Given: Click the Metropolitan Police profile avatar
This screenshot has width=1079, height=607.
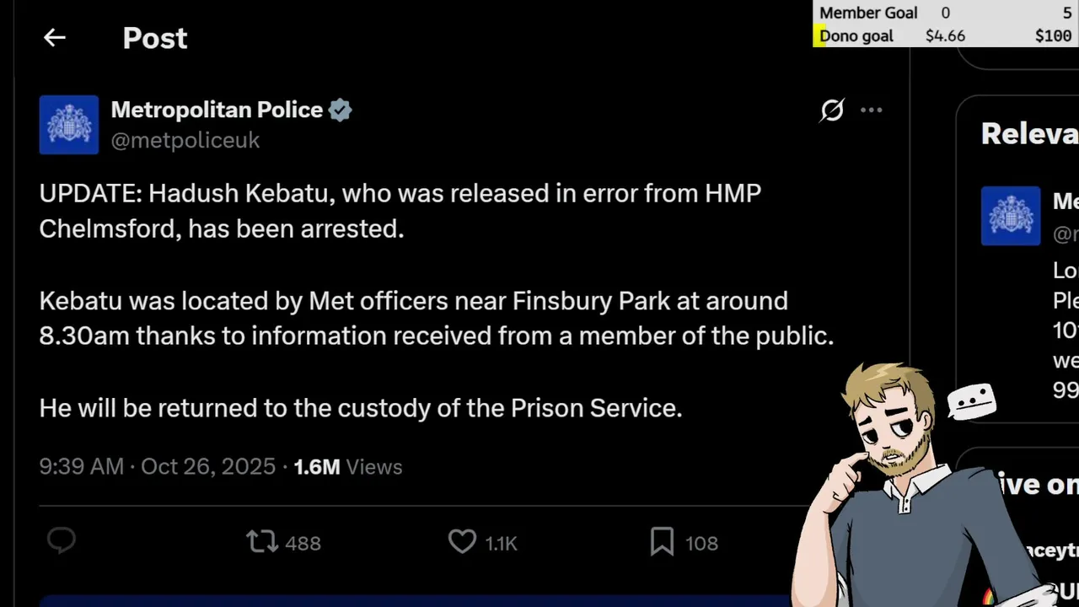Looking at the screenshot, I should pos(69,125).
